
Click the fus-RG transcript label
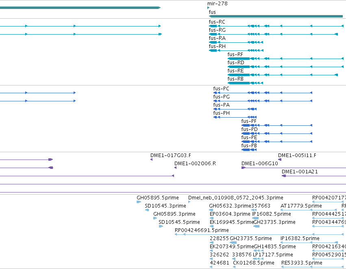[217, 30]
